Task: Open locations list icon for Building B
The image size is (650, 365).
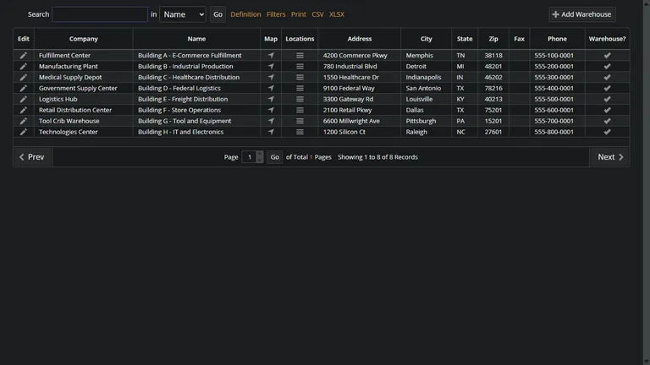Action: click(300, 66)
